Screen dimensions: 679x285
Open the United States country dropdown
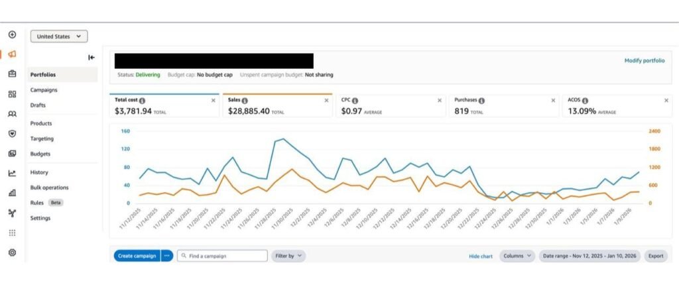coord(59,36)
